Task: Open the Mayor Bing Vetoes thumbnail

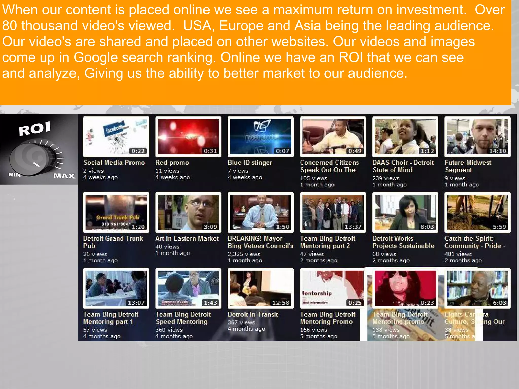Action: 261,213
